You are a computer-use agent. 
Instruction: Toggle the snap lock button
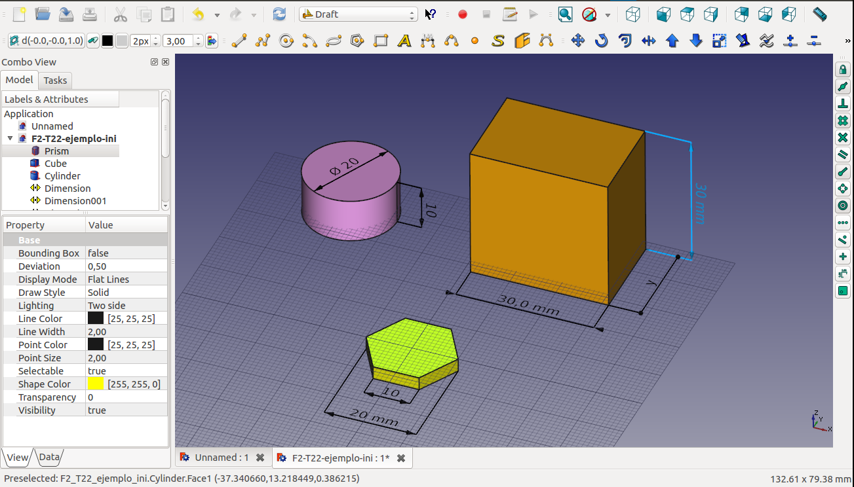843,69
